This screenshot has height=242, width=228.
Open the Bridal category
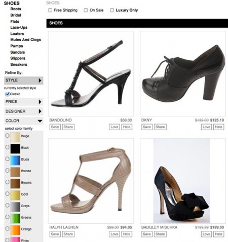(x=16, y=15)
